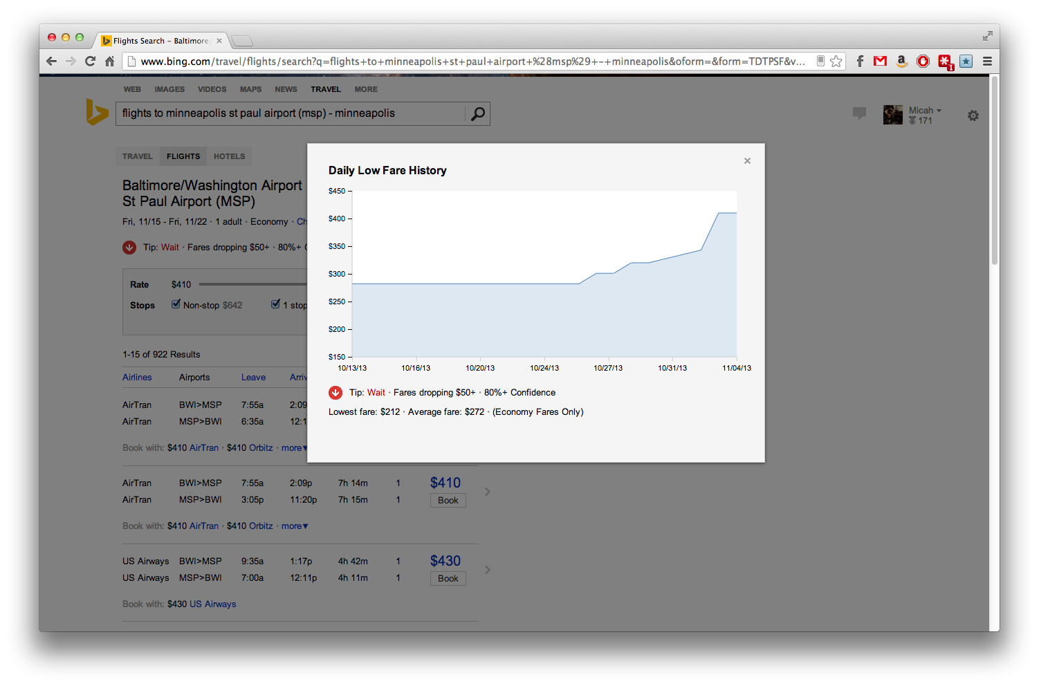Toggle the 1 stop checkbox
This screenshot has height=686, width=1039.
coord(276,304)
